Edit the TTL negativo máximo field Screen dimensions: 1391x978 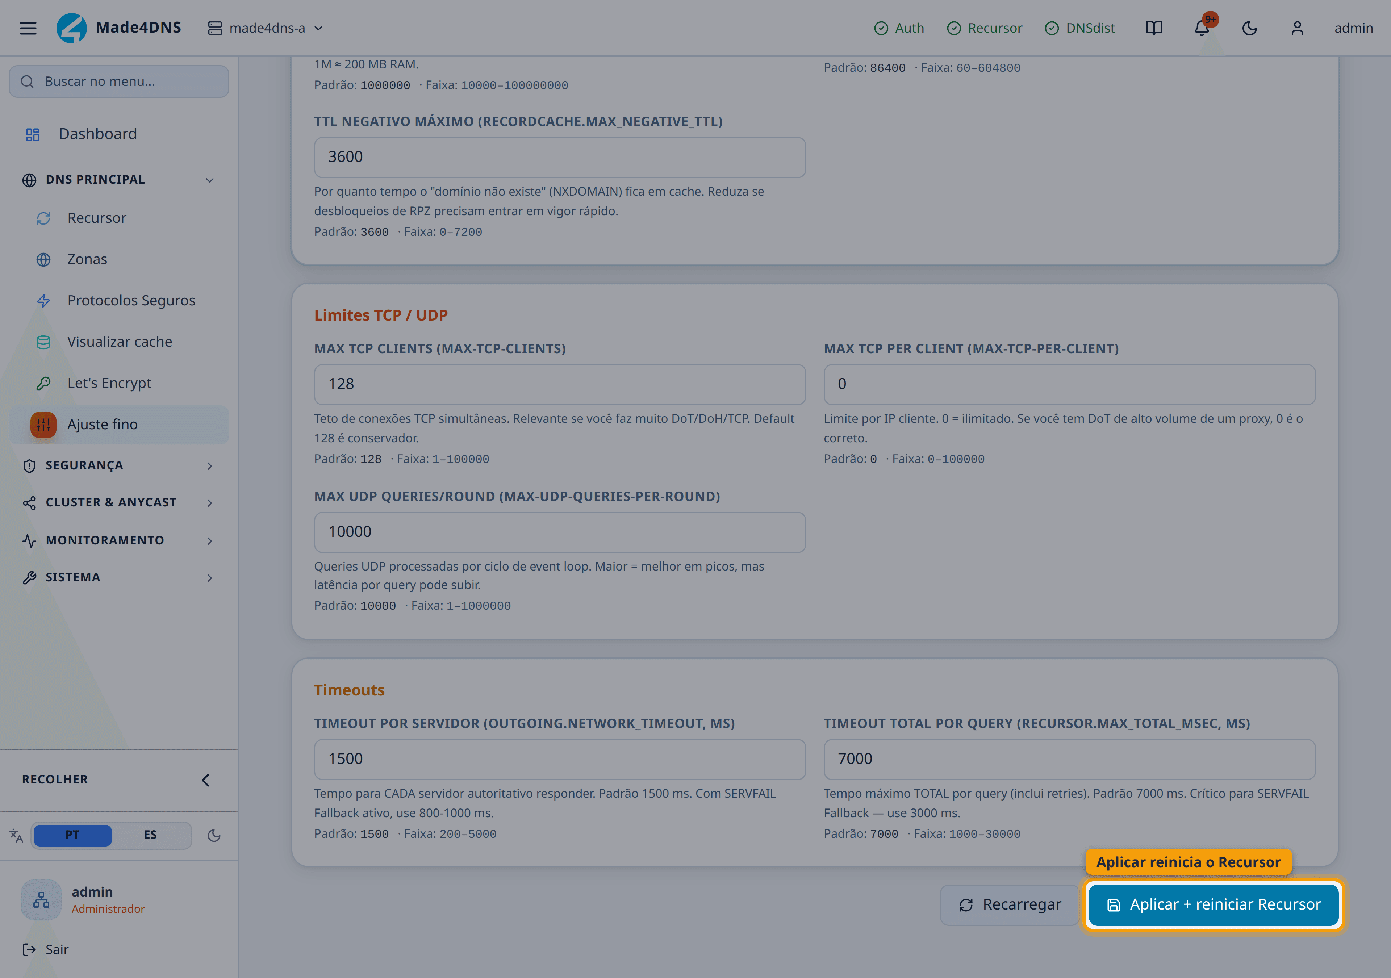(x=560, y=158)
